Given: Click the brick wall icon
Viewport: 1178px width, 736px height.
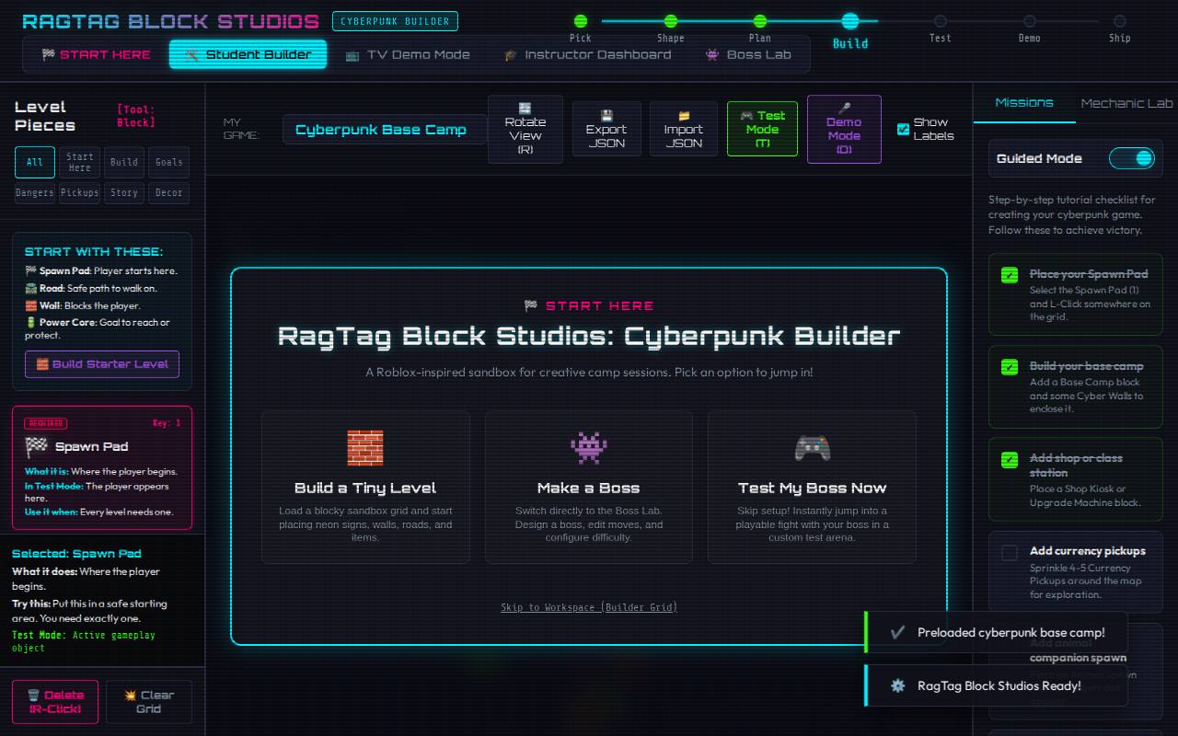Looking at the screenshot, I should click(x=365, y=448).
